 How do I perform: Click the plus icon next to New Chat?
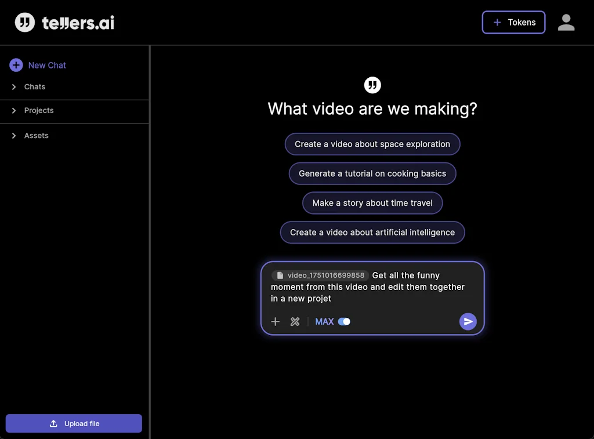15,65
